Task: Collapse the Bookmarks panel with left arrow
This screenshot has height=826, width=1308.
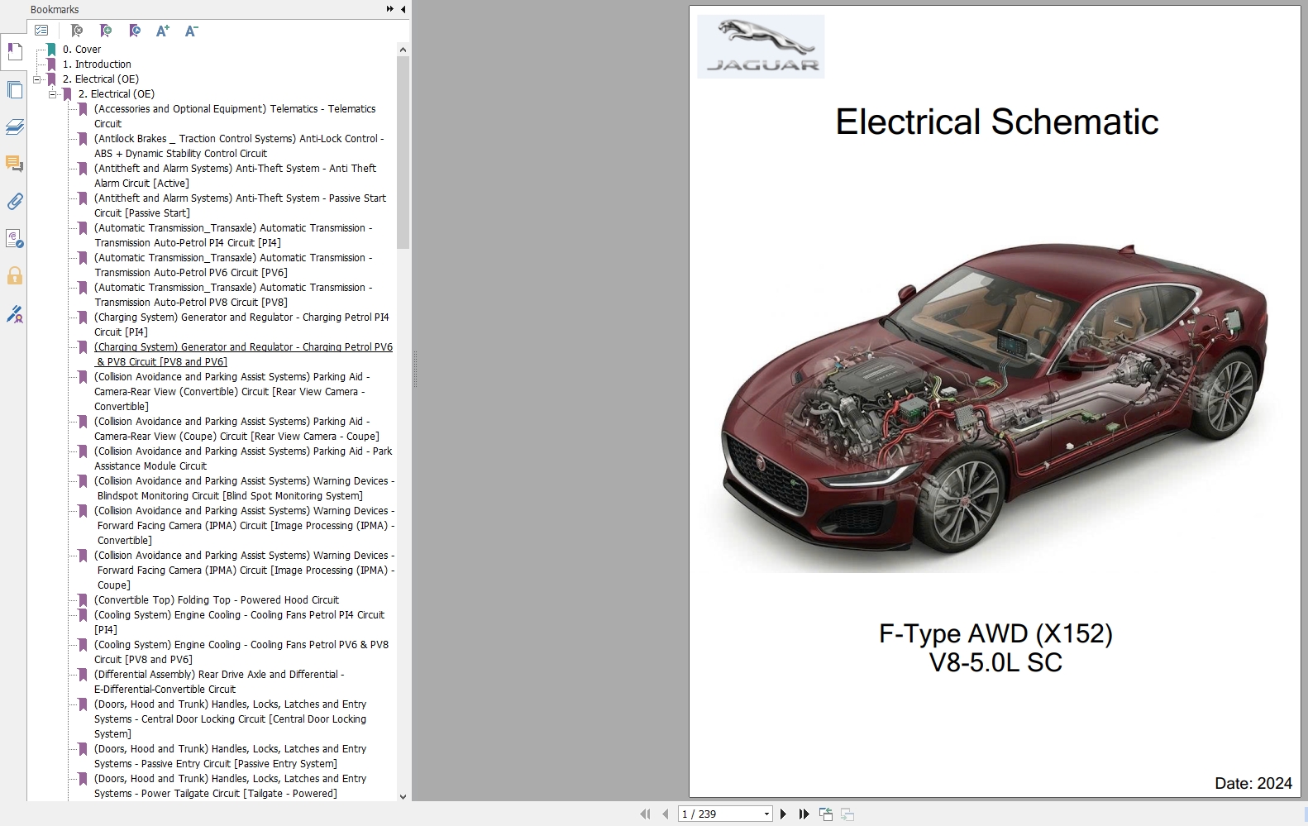Action: 403,9
